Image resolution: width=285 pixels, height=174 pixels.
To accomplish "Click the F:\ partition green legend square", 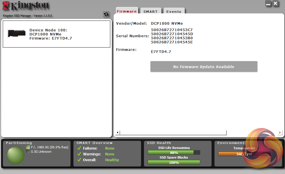I will 28,147.
